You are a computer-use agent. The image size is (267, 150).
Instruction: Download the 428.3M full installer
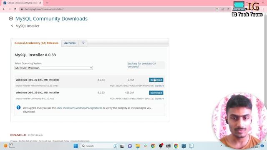coord(156,92)
